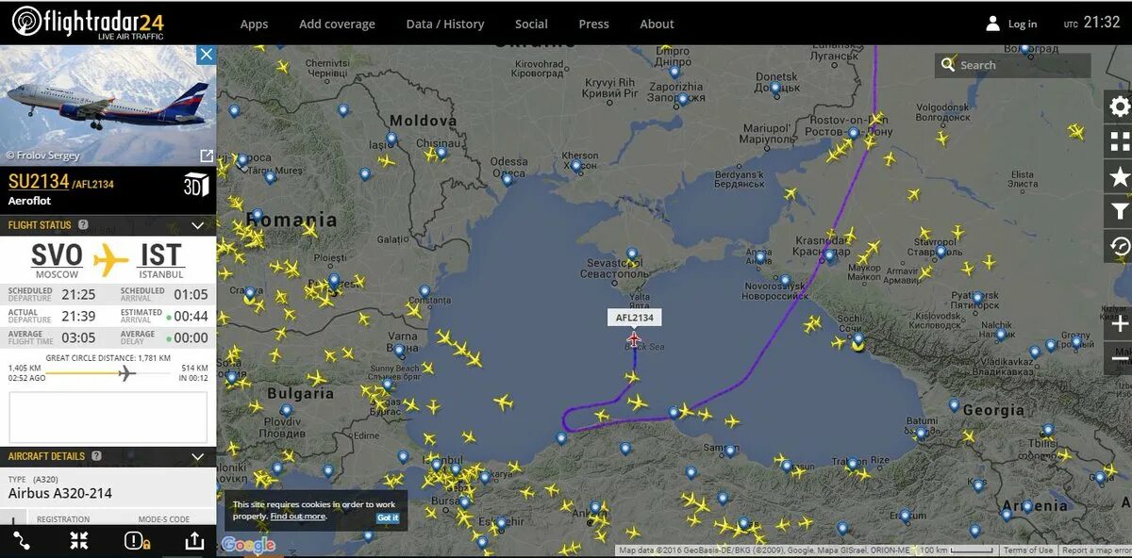1132x558 pixels.
Task: Show flight route icon in bottom bar
Action: pyautogui.click(x=23, y=541)
